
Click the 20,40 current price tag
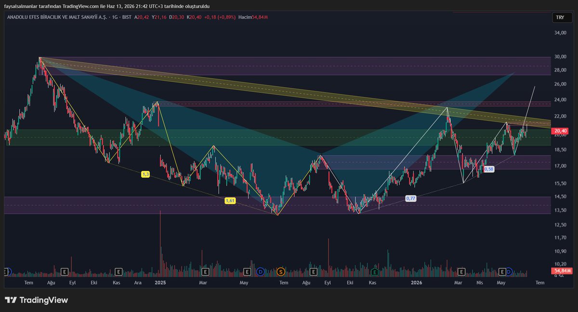pyautogui.click(x=560, y=131)
